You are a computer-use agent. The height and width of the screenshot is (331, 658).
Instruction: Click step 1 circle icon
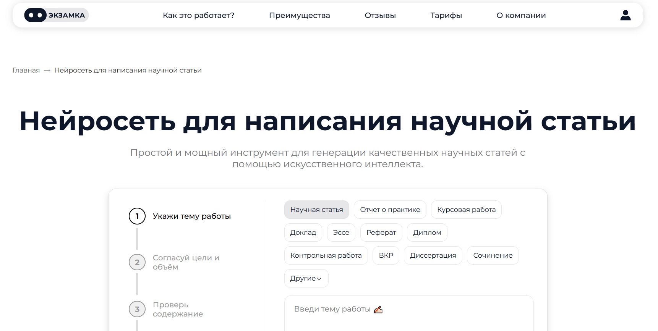137,216
